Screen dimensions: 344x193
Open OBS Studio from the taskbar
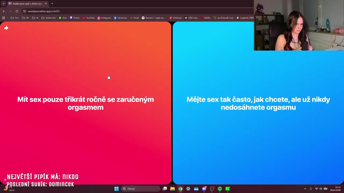tap(212, 189)
